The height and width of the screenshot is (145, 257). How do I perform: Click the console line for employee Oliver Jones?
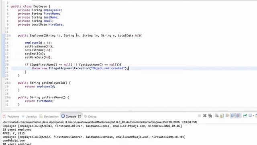point(92,126)
